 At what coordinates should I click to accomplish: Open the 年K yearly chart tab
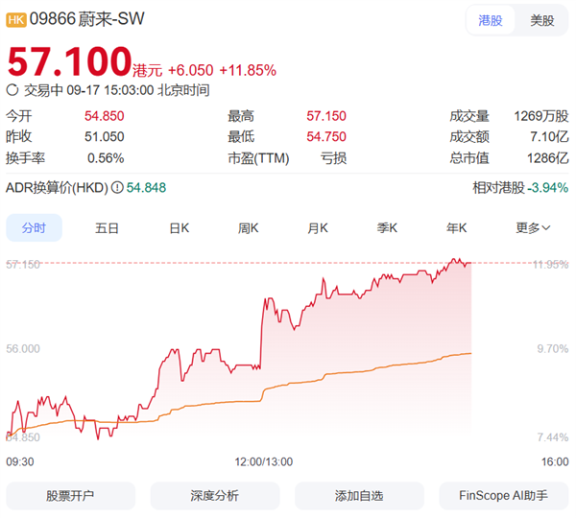coord(456,228)
